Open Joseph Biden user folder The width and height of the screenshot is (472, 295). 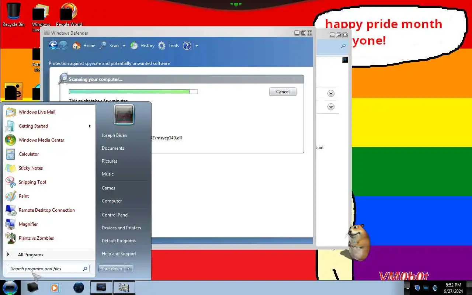(x=114, y=135)
